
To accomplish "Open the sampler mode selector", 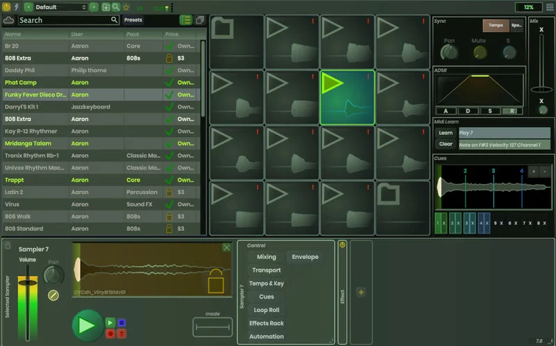I will 213,327.
